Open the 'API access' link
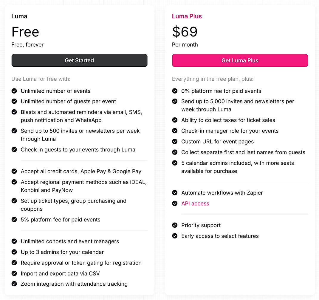The image size is (319, 300). pyautogui.click(x=195, y=203)
